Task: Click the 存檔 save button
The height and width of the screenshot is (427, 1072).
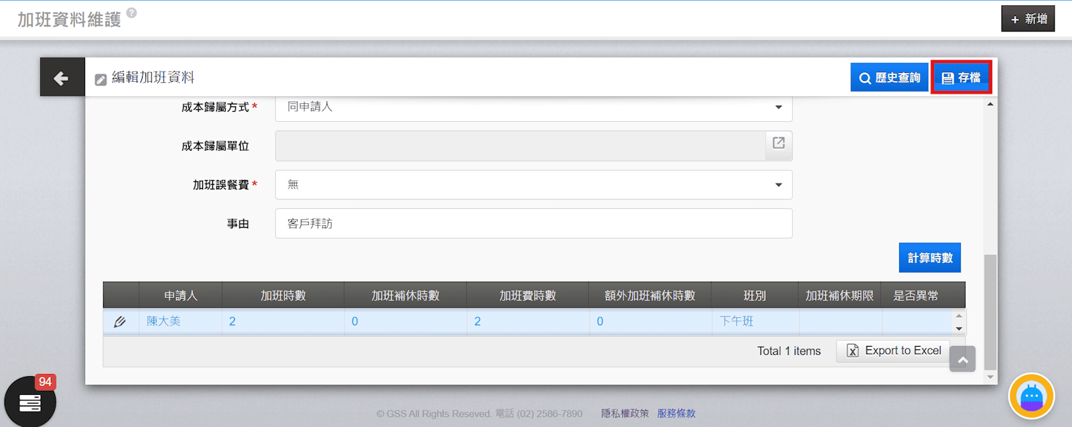Action: pos(961,78)
